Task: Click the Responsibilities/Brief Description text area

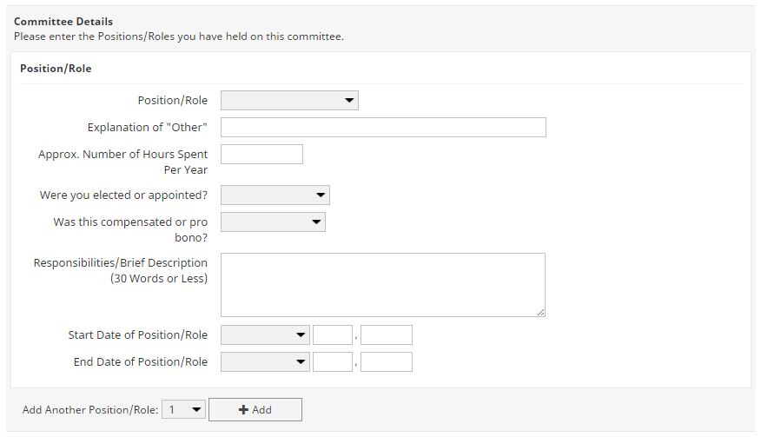Action: pos(382,285)
